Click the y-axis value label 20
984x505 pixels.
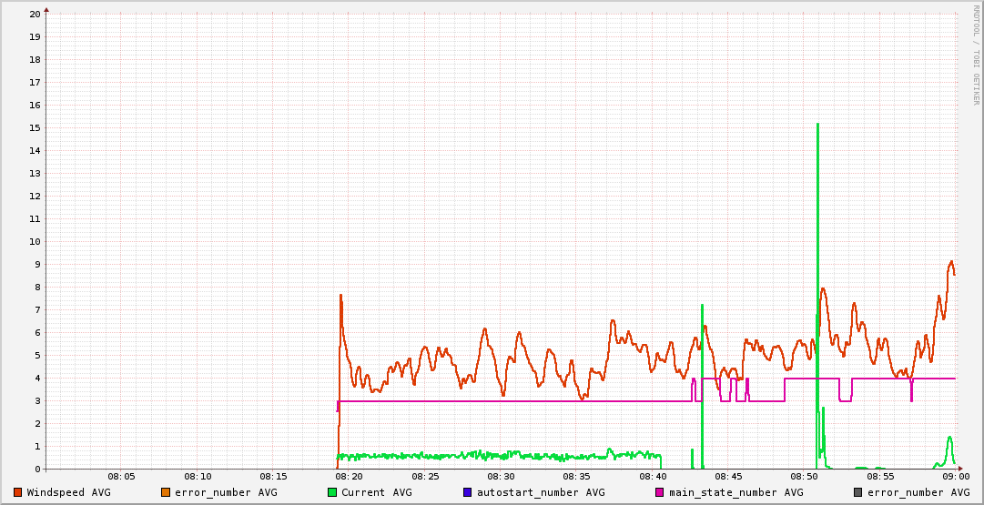35,15
